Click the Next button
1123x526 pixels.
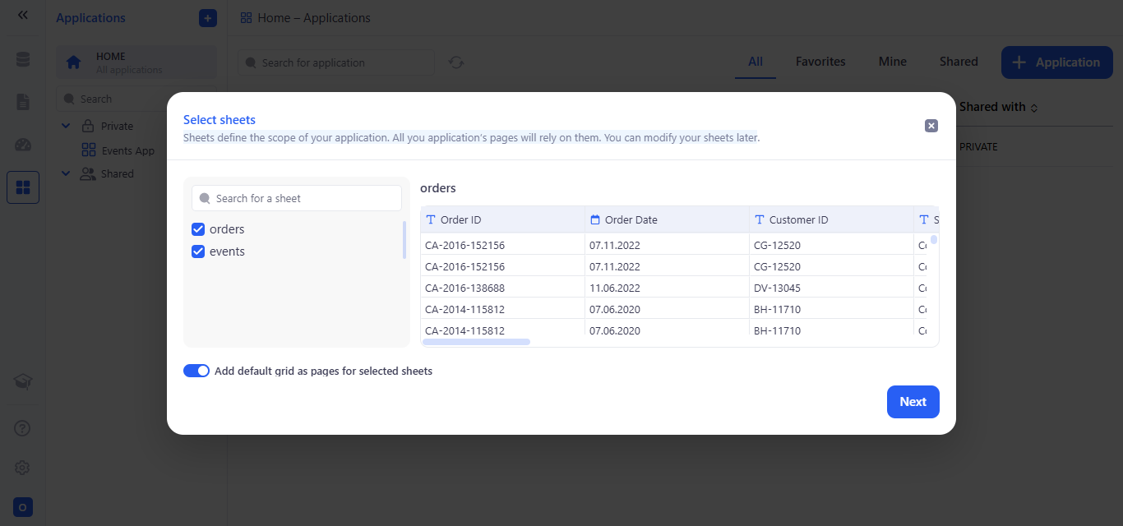coord(913,402)
